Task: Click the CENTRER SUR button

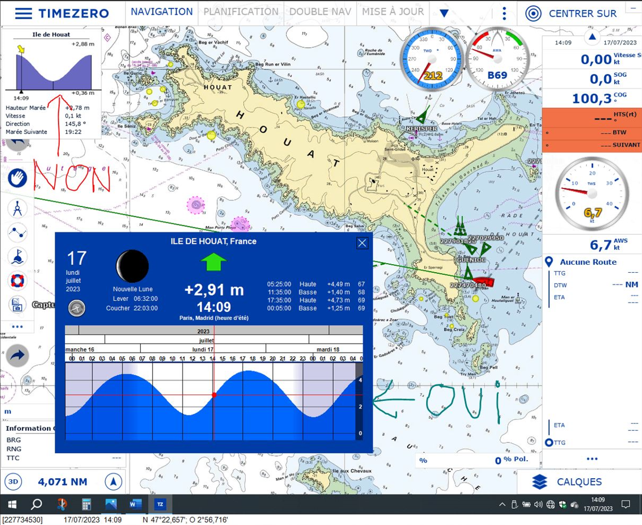Action: (x=571, y=14)
